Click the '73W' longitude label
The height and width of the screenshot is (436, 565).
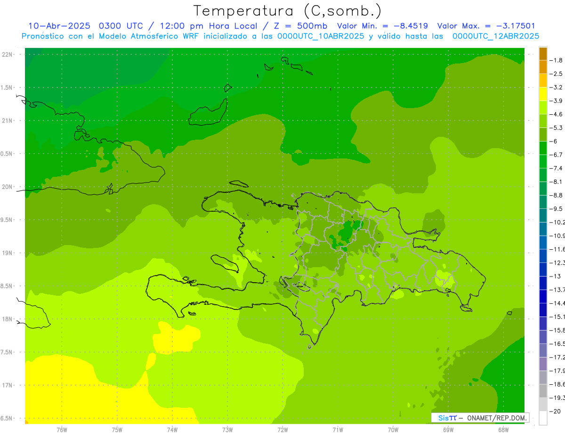tap(227, 430)
